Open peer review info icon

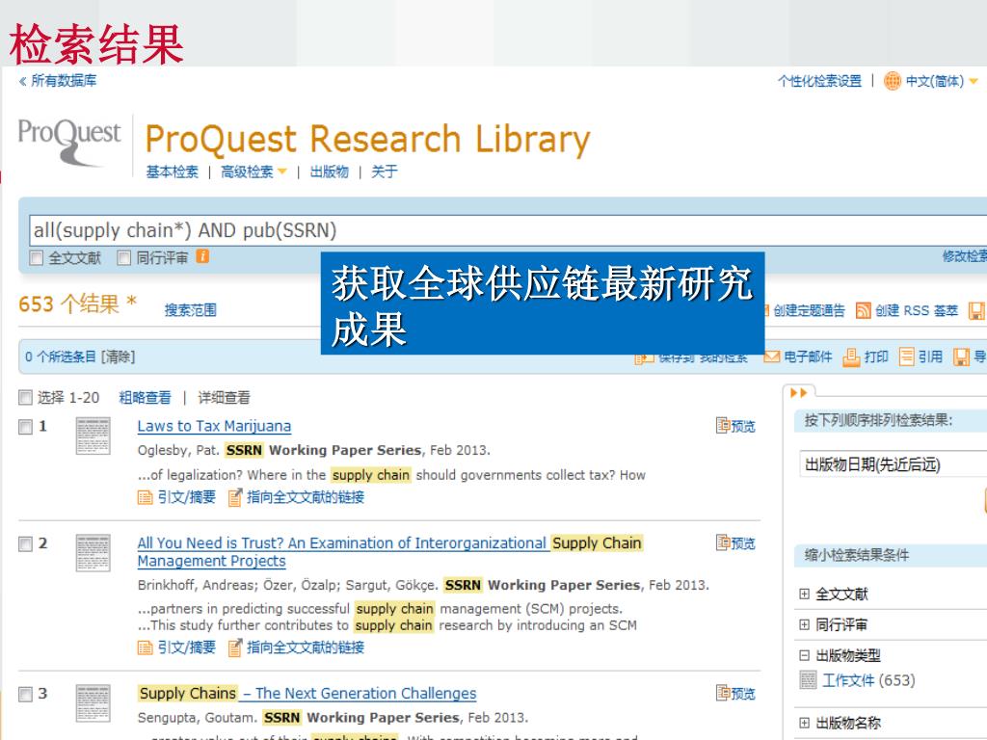pyautogui.click(x=202, y=256)
